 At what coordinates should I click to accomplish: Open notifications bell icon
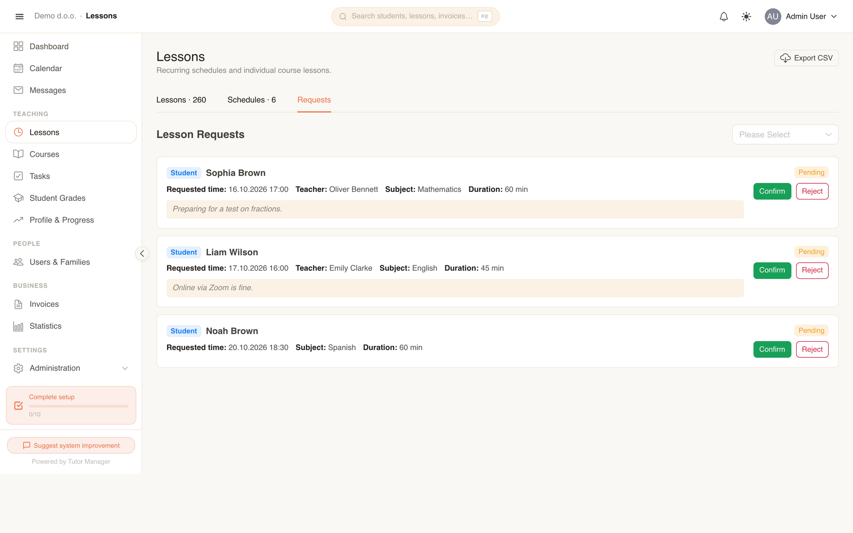click(724, 16)
